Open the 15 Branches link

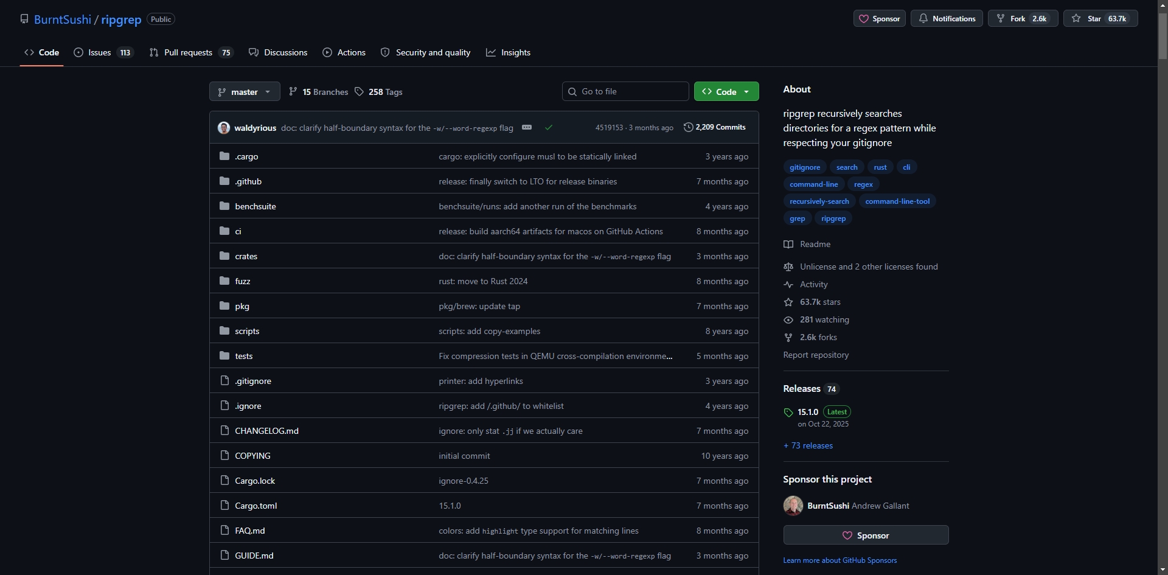[319, 92]
